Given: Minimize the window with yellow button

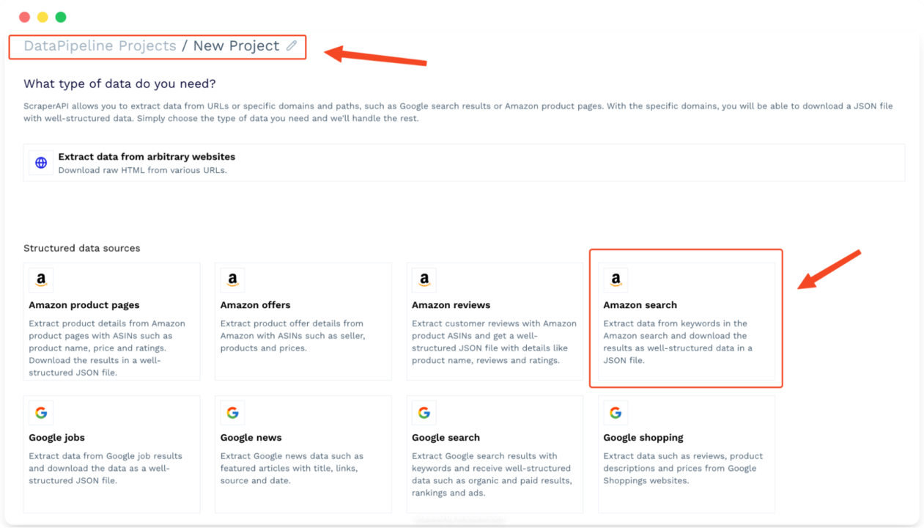Looking at the screenshot, I should click(42, 17).
